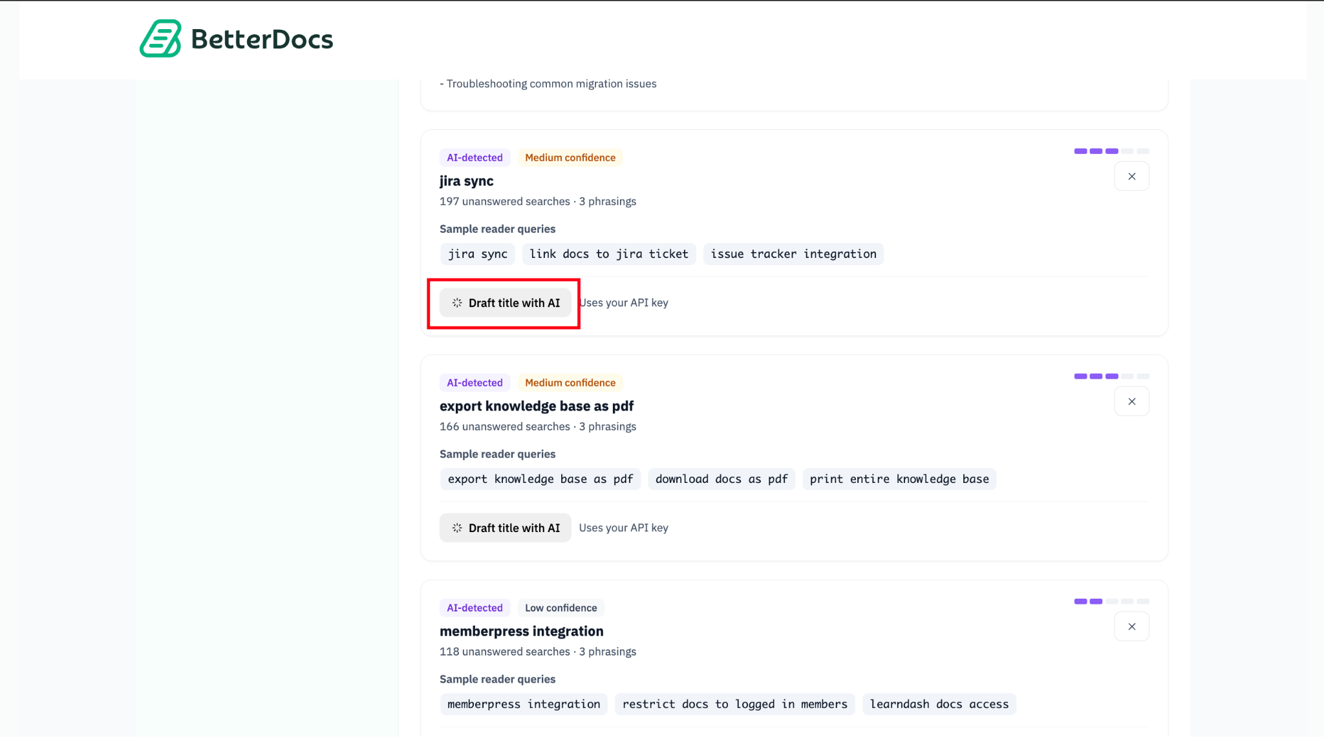Dismiss the jira sync suggestion card

pyautogui.click(x=1131, y=176)
